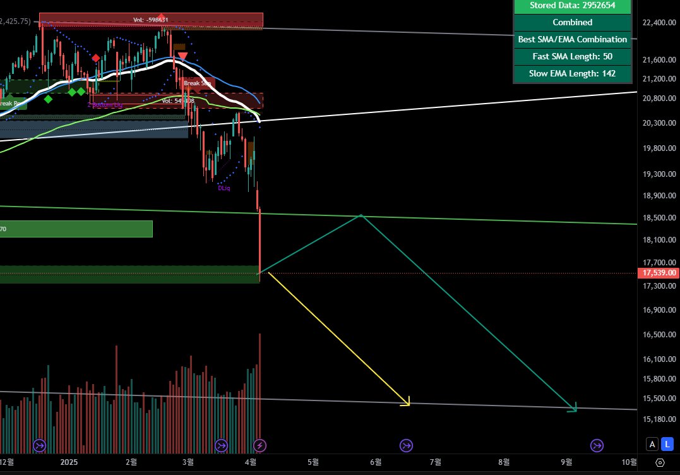This screenshot has height=475, width=680.
Task: Toggle the auto scale A button
Action: [x=652, y=444]
